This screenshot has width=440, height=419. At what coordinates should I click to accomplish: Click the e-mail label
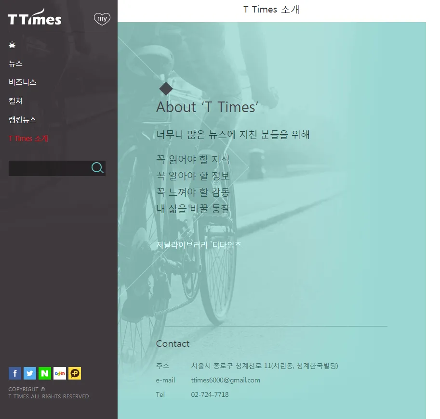click(166, 380)
